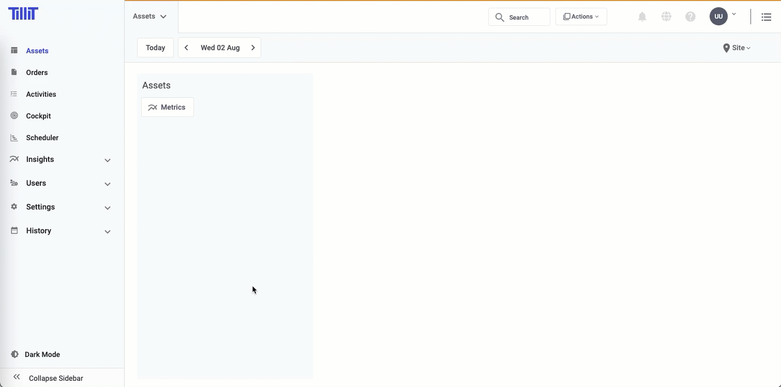Click the UU user avatar
Image resolution: width=781 pixels, height=387 pixels.
tap(718, 17)
